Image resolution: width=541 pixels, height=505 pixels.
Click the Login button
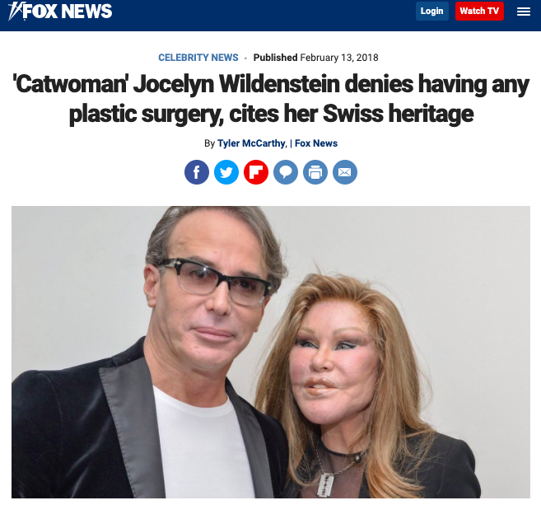tap(432, 11)
